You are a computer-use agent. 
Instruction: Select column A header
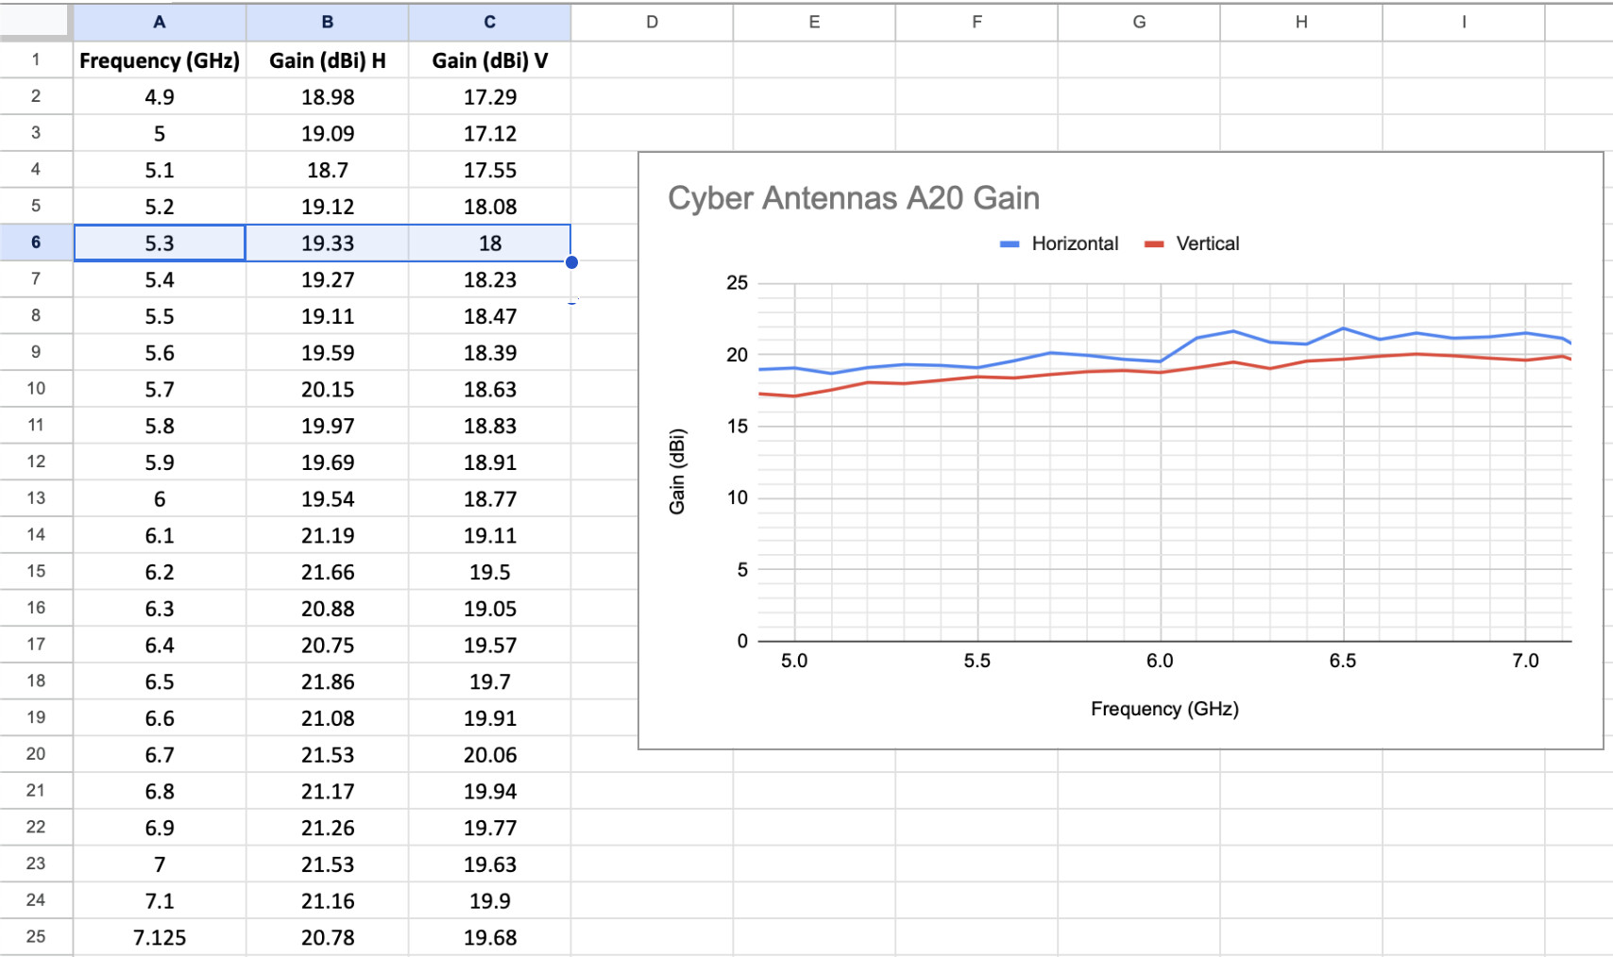(160, 22)
